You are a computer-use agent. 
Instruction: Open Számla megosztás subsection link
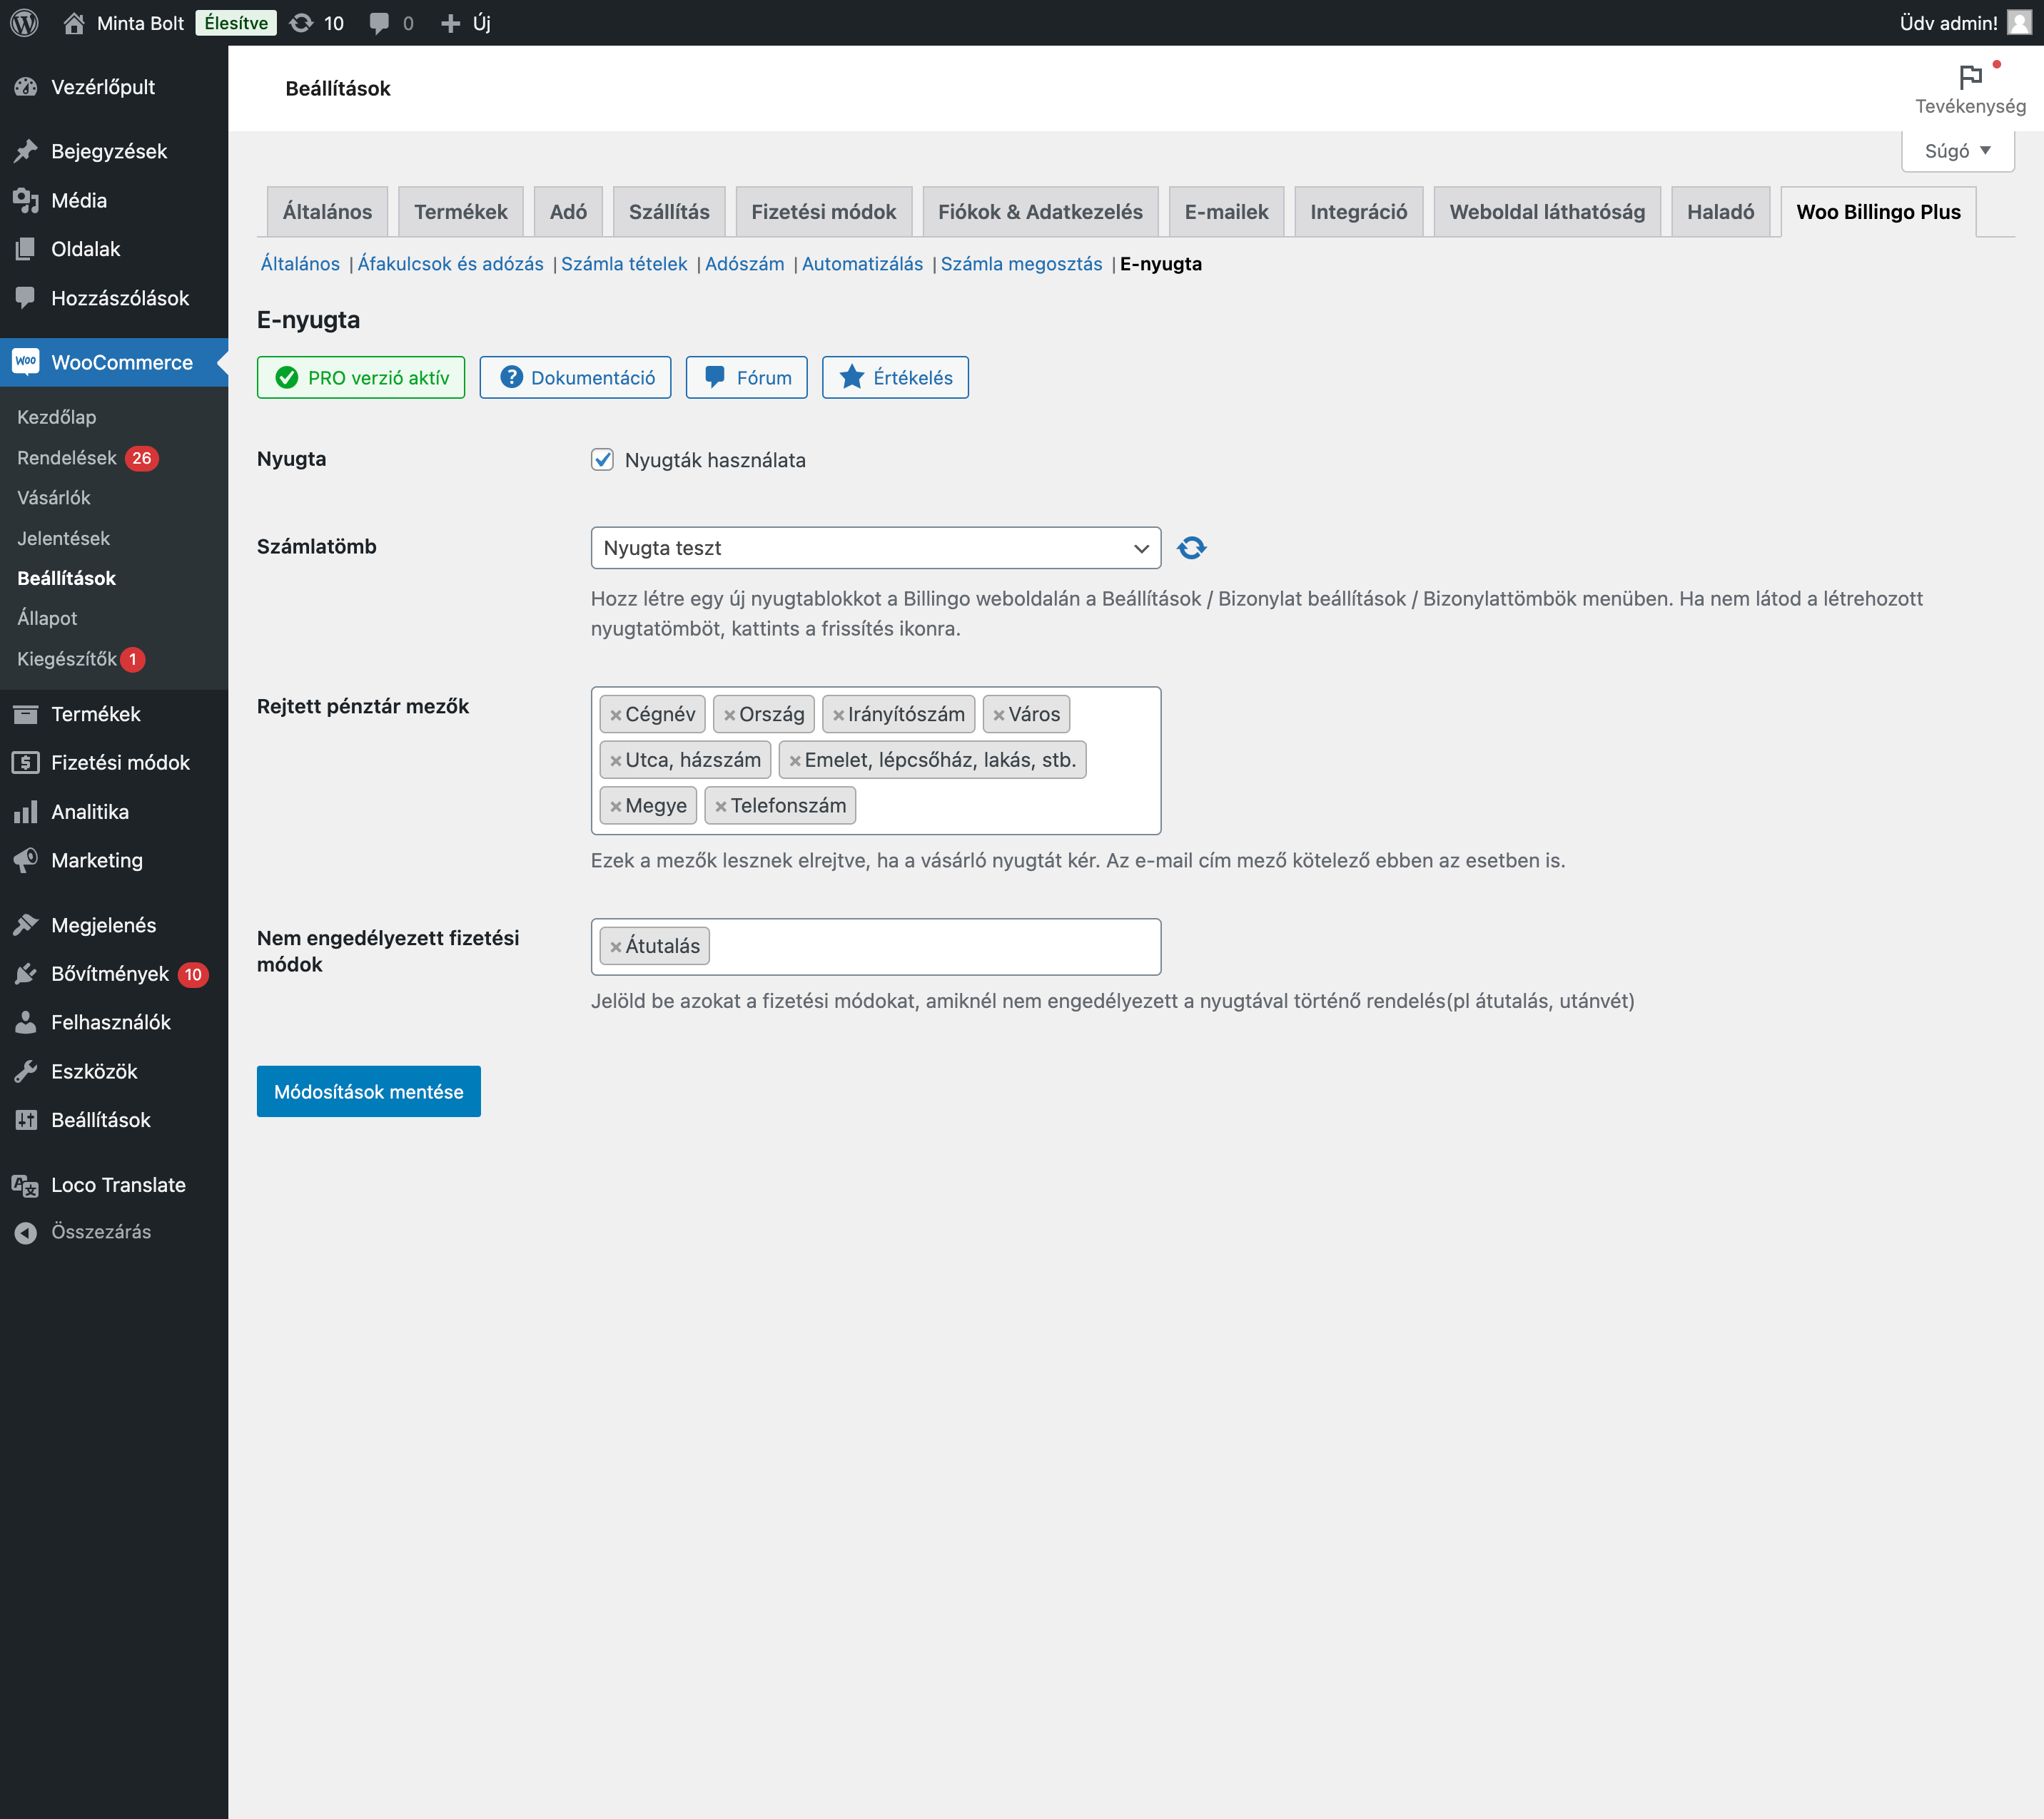click(1021, 264)
